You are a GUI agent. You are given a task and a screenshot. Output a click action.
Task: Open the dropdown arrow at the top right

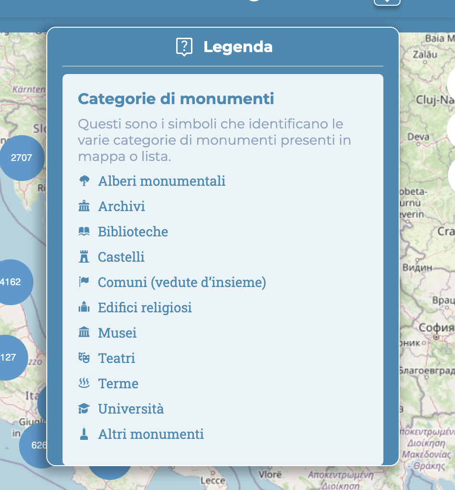[387, 2]
